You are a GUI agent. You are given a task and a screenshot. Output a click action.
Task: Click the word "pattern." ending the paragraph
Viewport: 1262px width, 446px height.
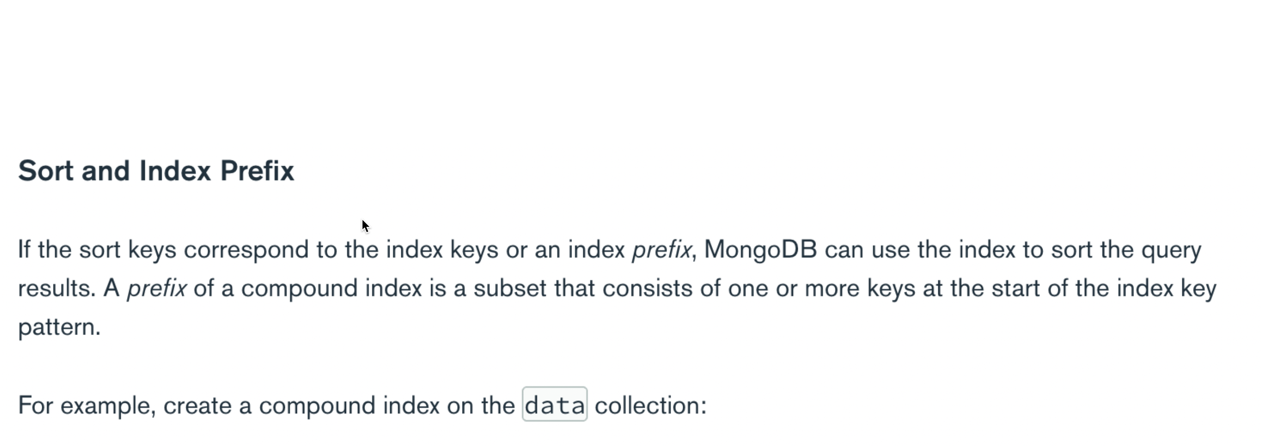click(x=59, y=327)
